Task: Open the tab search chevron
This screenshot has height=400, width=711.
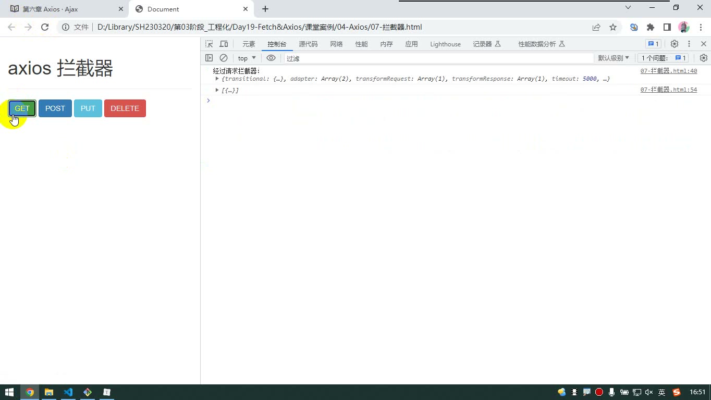Action: (x=628, y=7)
